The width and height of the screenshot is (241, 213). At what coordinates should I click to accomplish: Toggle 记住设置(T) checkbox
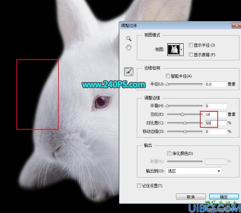(x=139, y=185)
